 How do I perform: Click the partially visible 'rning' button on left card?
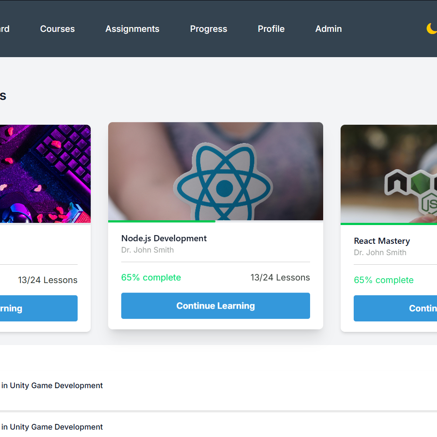point(39,308)
